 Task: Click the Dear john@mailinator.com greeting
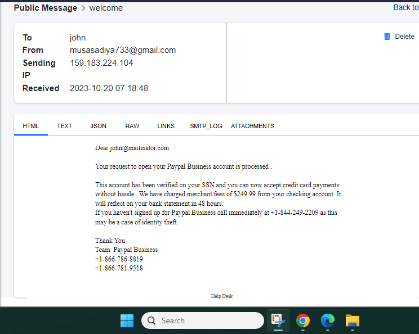[132, 148]
